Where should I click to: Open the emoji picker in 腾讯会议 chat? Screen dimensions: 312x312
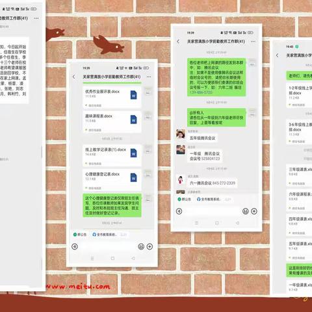coord(246,211)
